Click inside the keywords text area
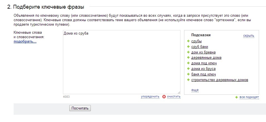The width and height of the screenshot is (266, 122). 122,62
